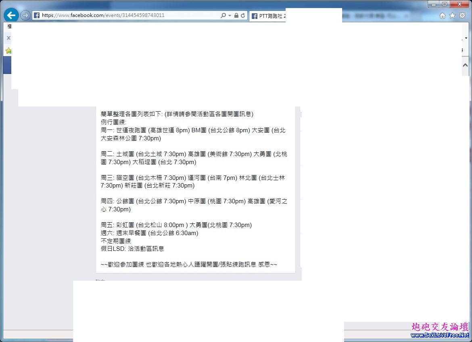
Task: Select the PTT路跑社 browser tab
Action: tap(269, 16)
